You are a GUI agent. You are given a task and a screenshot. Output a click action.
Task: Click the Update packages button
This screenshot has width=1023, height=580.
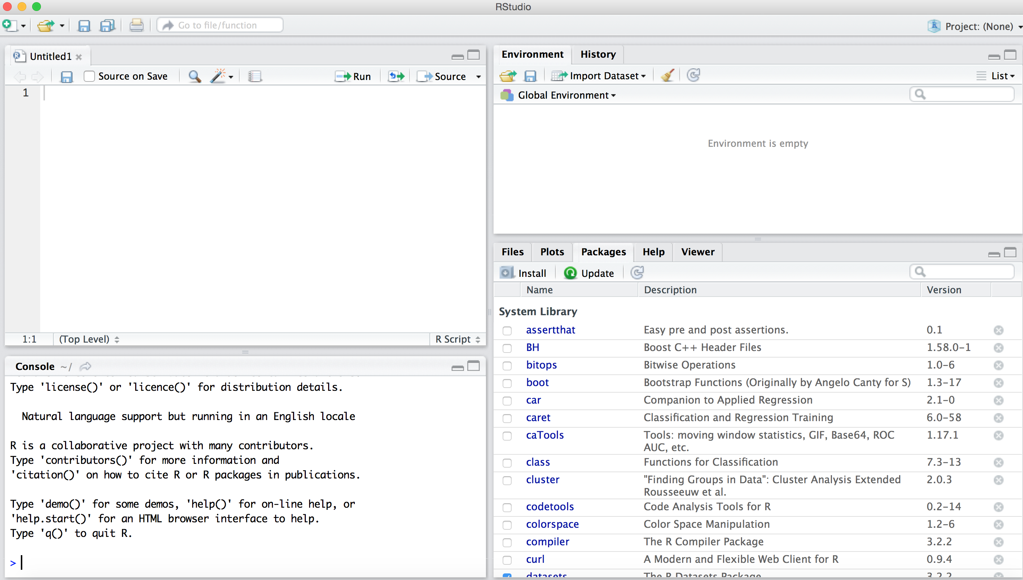(589, 273)
